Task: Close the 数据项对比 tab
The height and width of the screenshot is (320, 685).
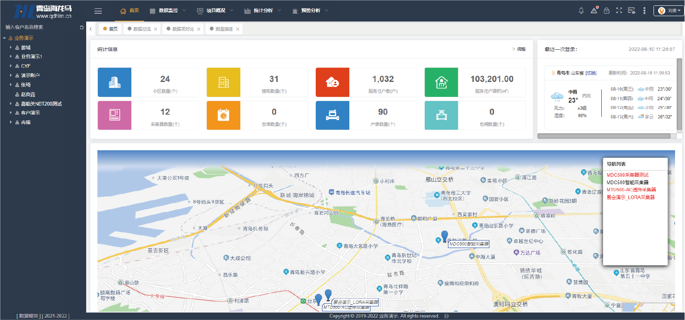Action: [199, 29]
